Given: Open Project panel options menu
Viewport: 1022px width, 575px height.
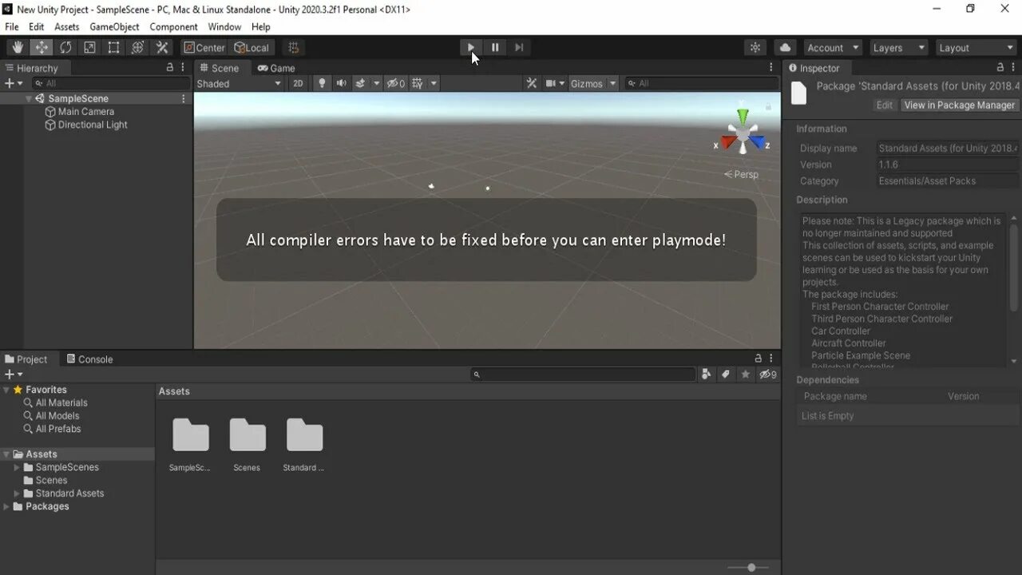Looking at the screenshot, I should coord(771,359).
